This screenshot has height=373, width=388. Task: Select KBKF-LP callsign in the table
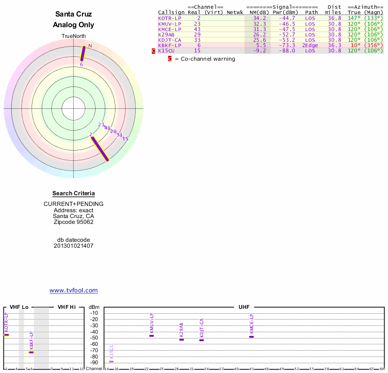coord(170,45)
